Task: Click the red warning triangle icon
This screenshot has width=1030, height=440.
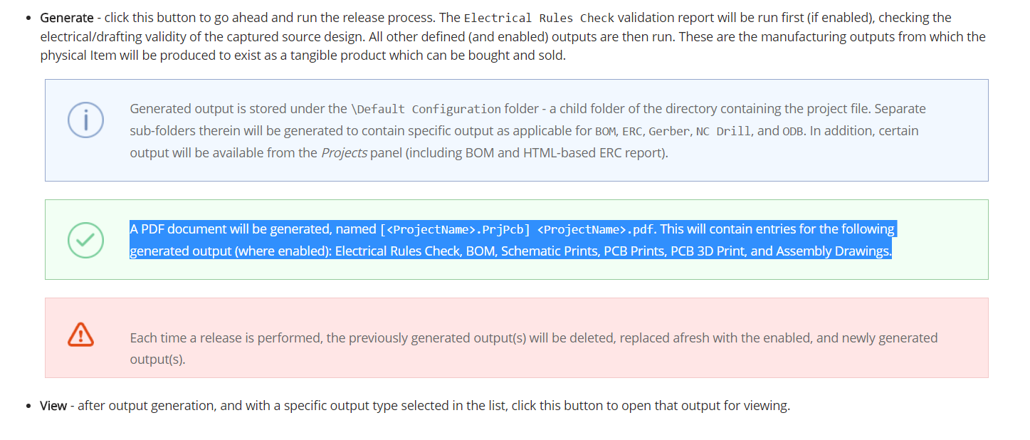Action: click(x=81, y=333)
